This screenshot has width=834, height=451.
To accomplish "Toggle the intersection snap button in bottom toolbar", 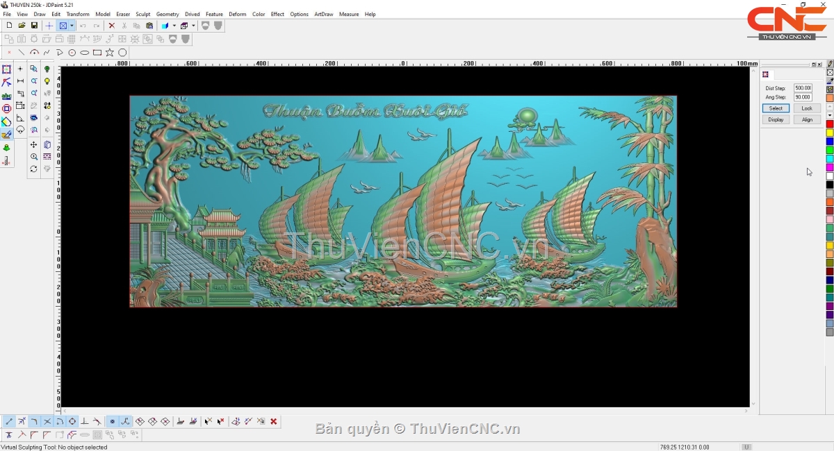I will (47, 421).
